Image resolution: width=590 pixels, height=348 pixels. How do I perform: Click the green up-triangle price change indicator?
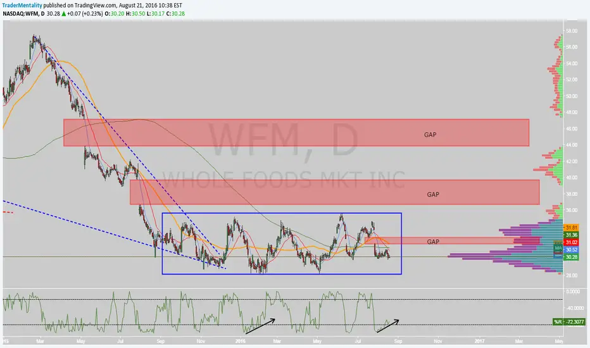tap(63, 13)
